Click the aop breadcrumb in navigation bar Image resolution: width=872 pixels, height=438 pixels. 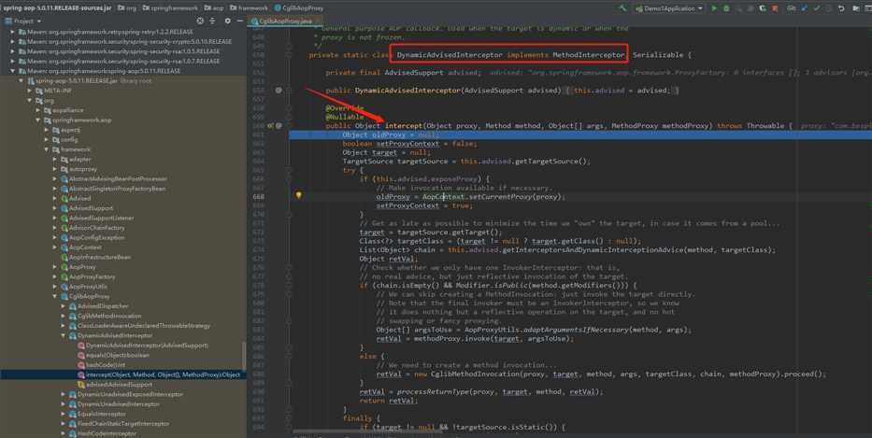214,7
